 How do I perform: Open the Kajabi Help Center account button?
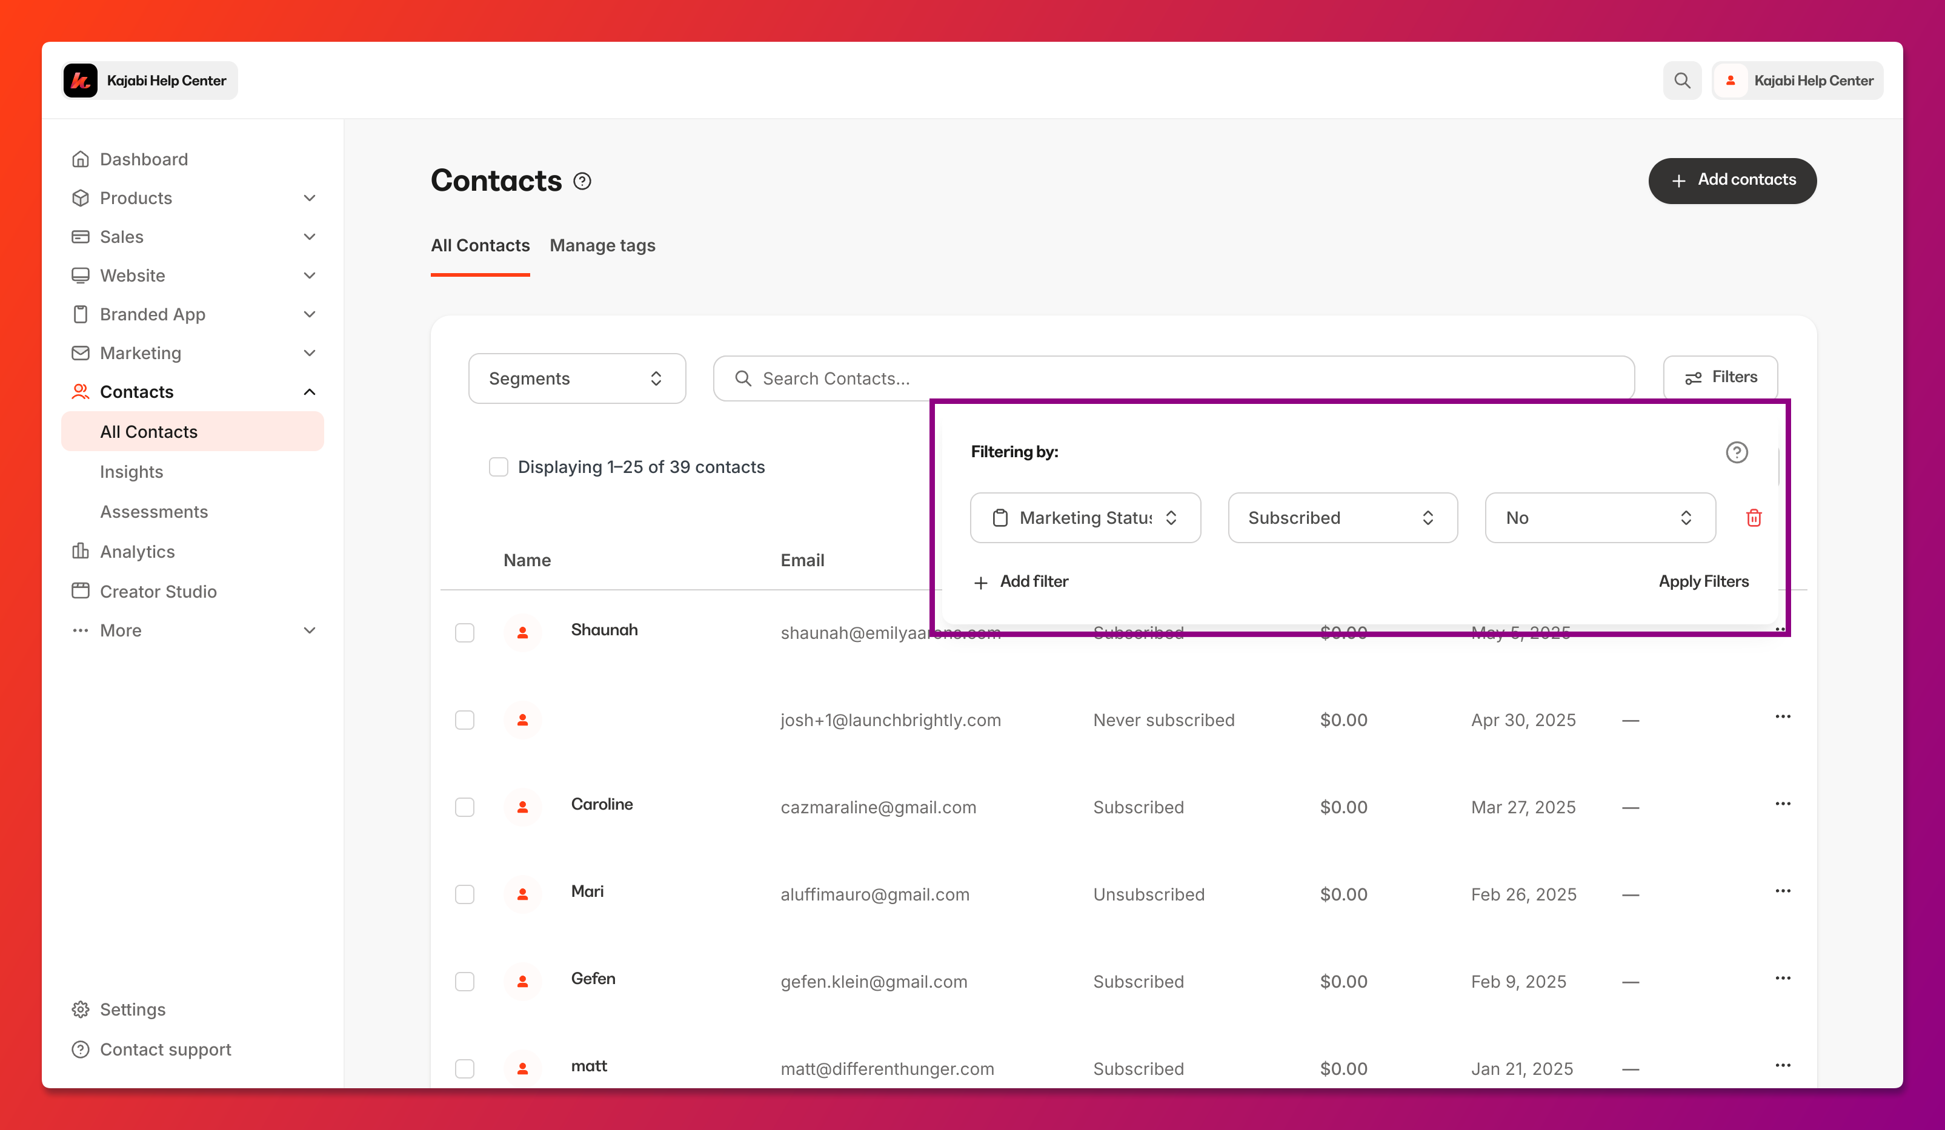(1798, 80)
